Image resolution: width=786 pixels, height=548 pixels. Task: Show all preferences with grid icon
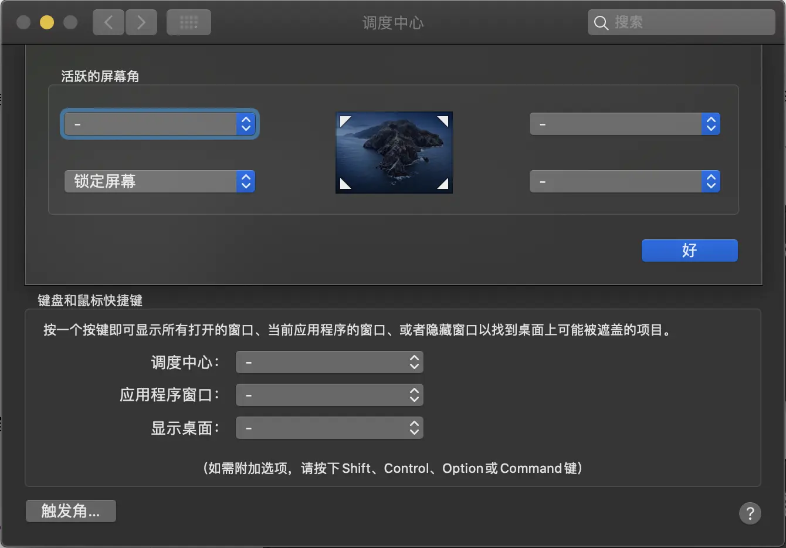[x=189, y=23]
